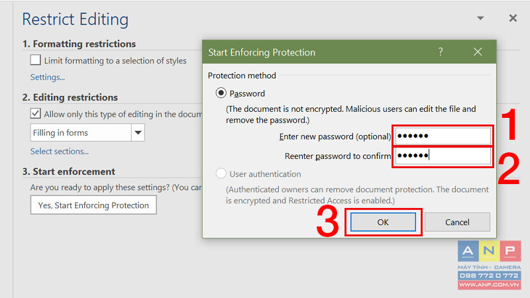Viewport: 530px width, 298px height.
Task: Click the ANP logo watermark
Action: coord(489,251)
